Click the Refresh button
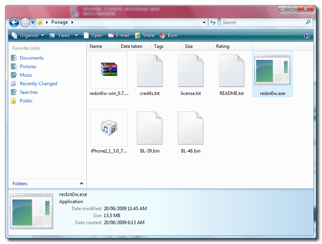 (x=213, y=22)
